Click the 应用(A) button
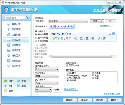125x105 pixels. click(x=99, y=100)
